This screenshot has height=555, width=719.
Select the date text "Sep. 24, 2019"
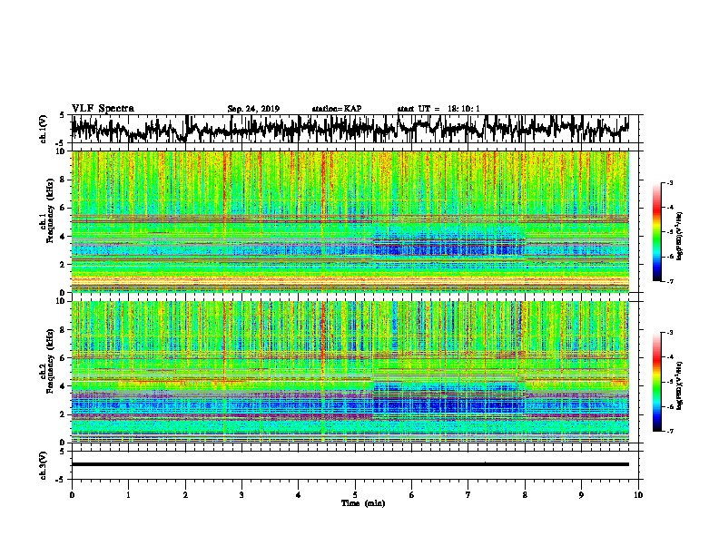point(253,109)
